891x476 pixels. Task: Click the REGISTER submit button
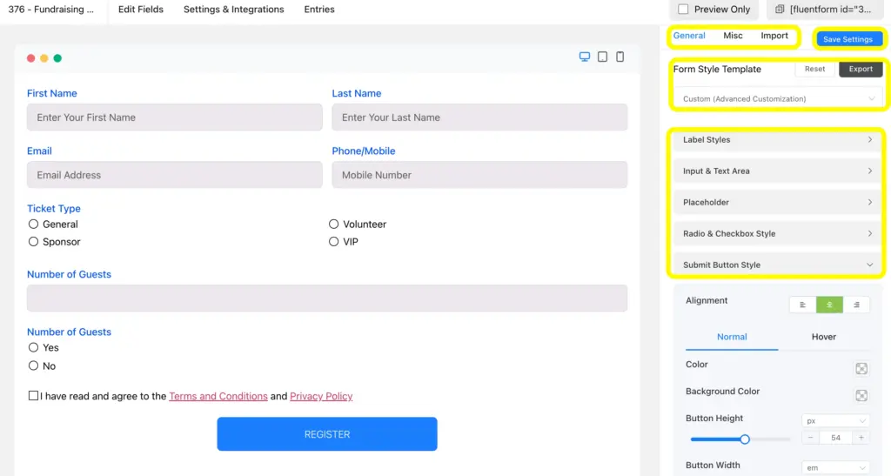327,434
